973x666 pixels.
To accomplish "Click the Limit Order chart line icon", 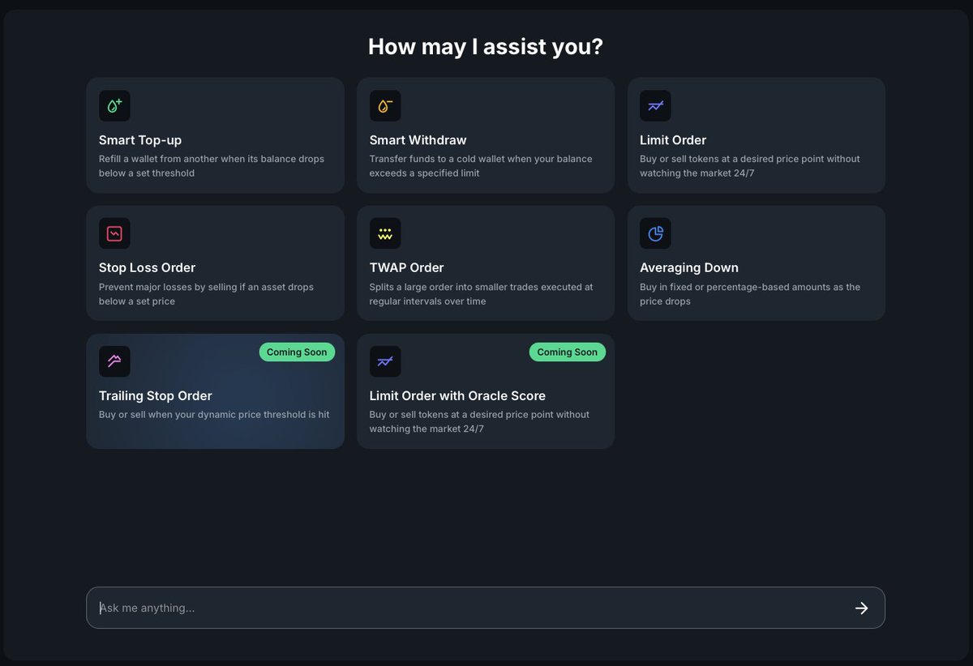I will click(x=655, y=106).
